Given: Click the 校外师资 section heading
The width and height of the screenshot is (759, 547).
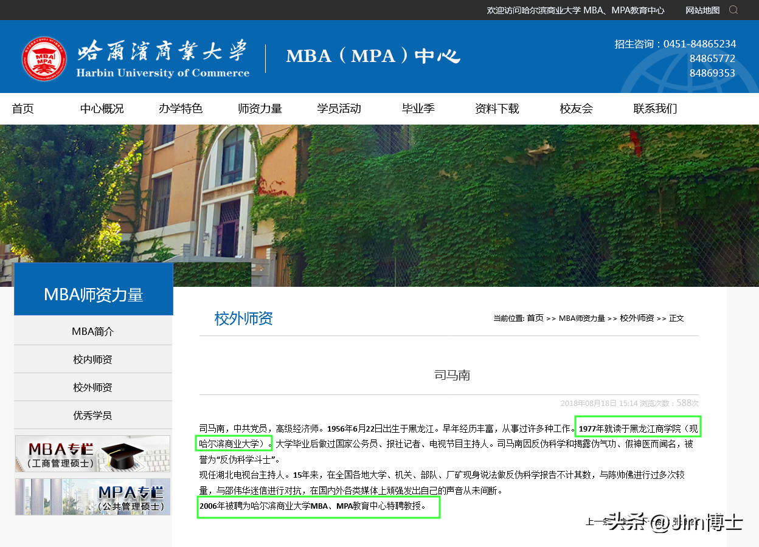Looking at the screenshot, I should [244, 318].
